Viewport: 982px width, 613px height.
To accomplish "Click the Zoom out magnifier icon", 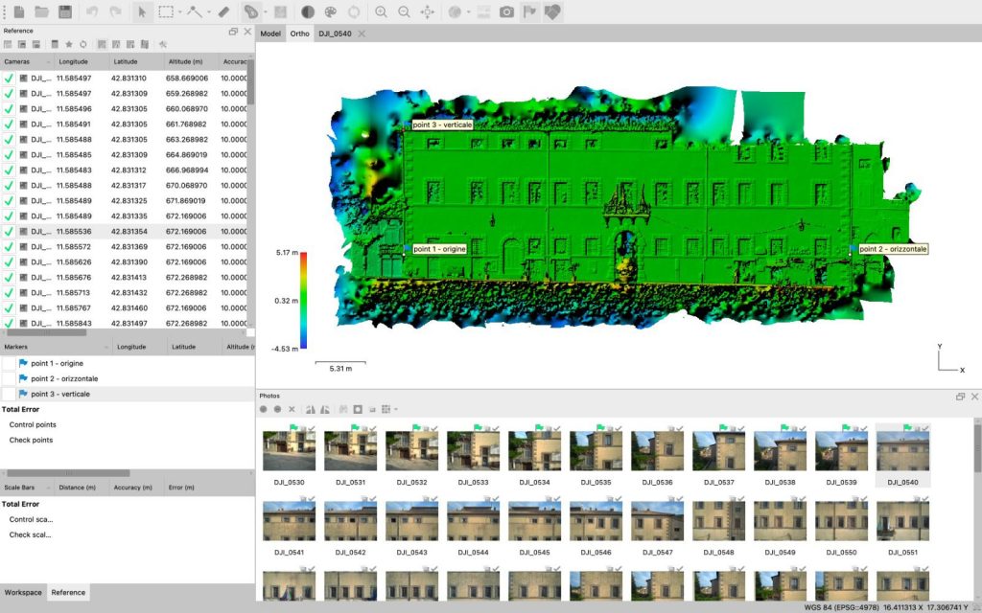I will [404, 11].
